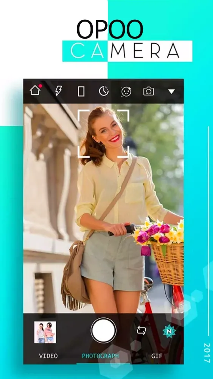
Task: Change aspect ratio with rectangle icon
Action: (x=81, y=92)
